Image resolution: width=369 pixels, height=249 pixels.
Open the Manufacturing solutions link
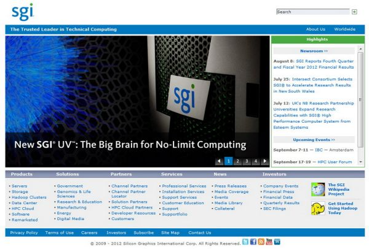pos(71,207)
